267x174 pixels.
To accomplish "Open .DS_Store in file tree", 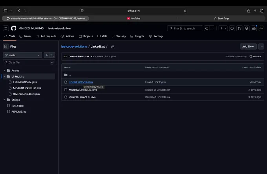I will click(17, 106).
